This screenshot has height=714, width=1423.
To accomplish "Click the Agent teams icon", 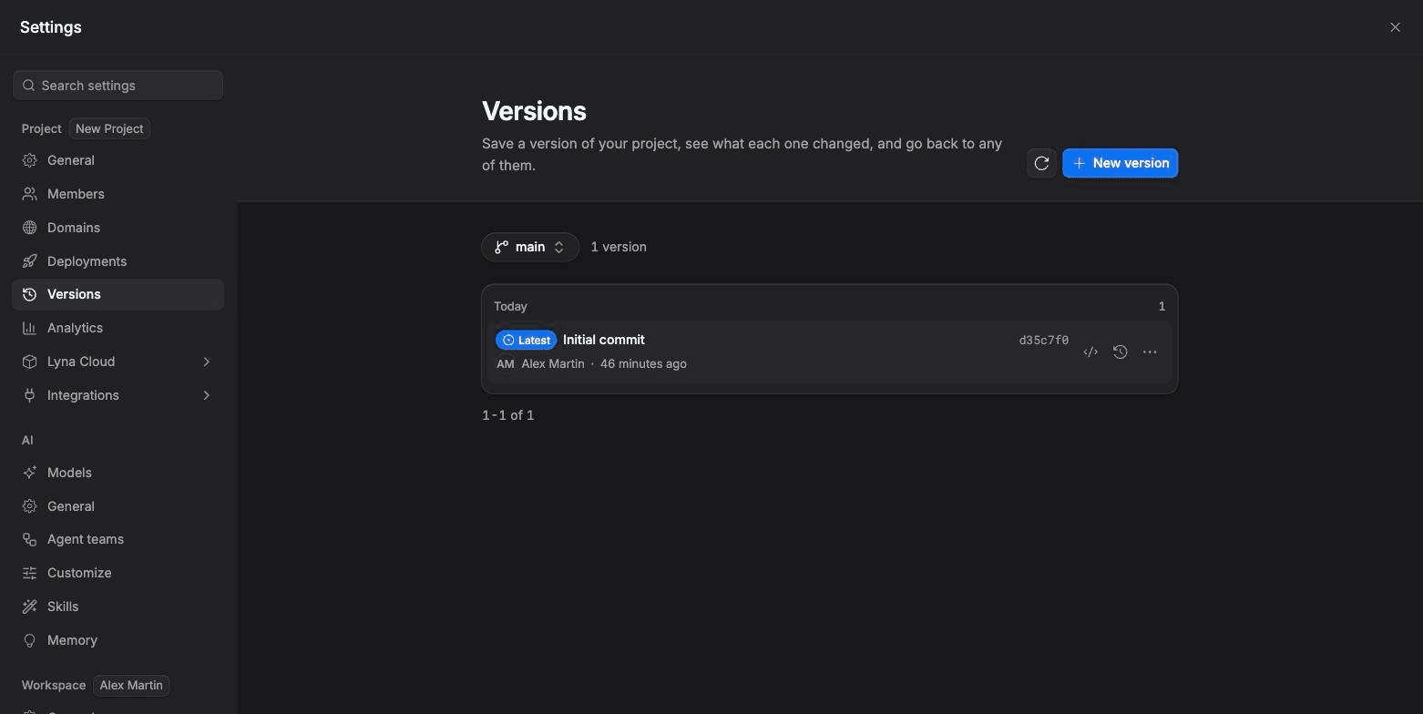I will pyautogui.click(x=29, y=539).
